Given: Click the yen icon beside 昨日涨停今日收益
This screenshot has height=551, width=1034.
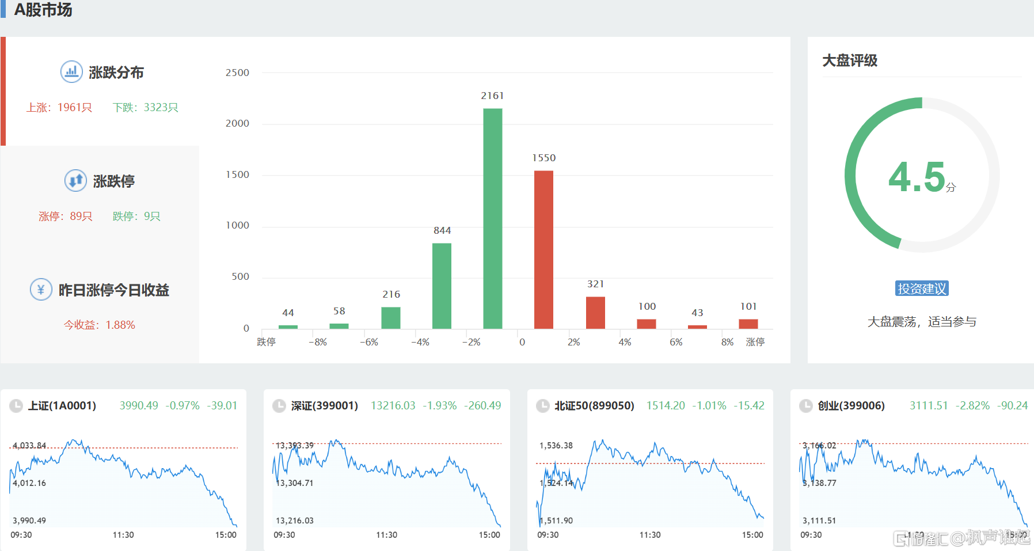Looking at the screenshot, I should [41, 290].
